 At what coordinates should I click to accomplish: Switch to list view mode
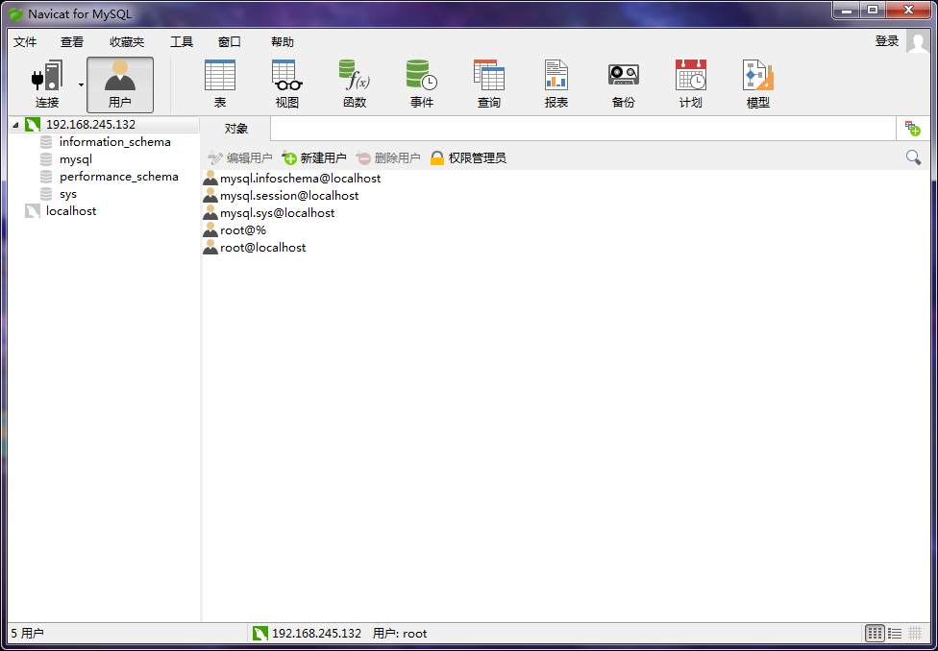(895, 633)
